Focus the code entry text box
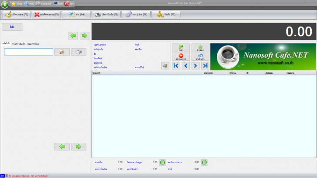Viewport: 317px width, 178px height. click(28, 52)
